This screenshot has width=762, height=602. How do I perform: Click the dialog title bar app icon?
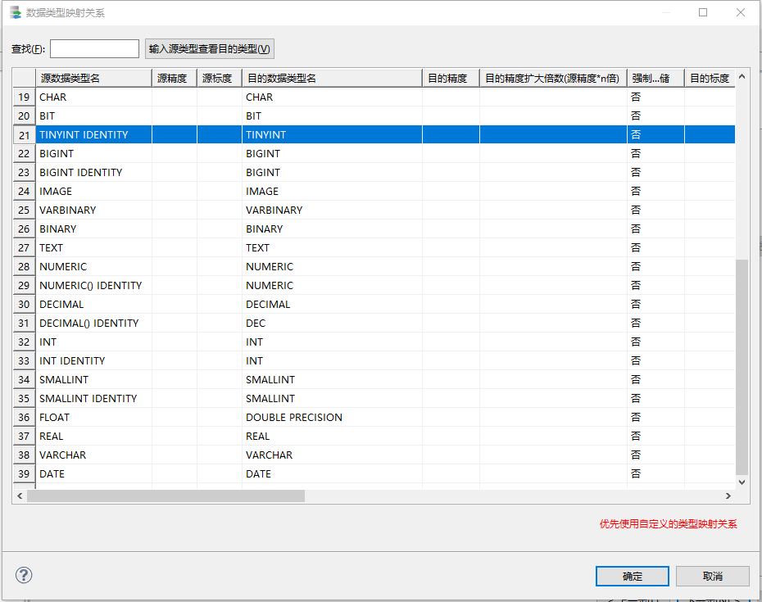[x=16, y=12]
